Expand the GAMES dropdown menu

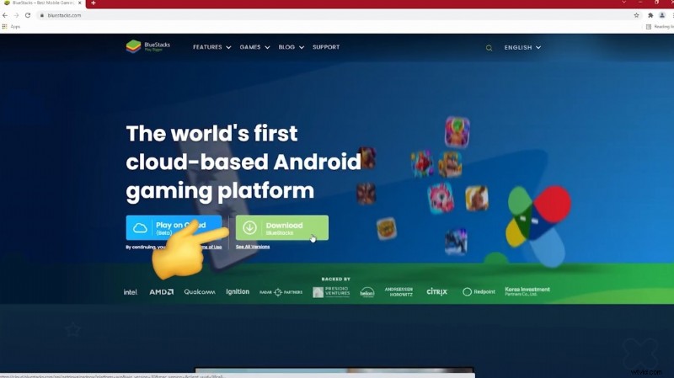point(254,47)
